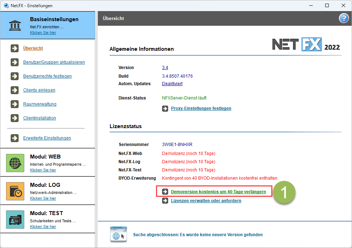Click the Net.FX app icon in title bar

coord(6,5)
